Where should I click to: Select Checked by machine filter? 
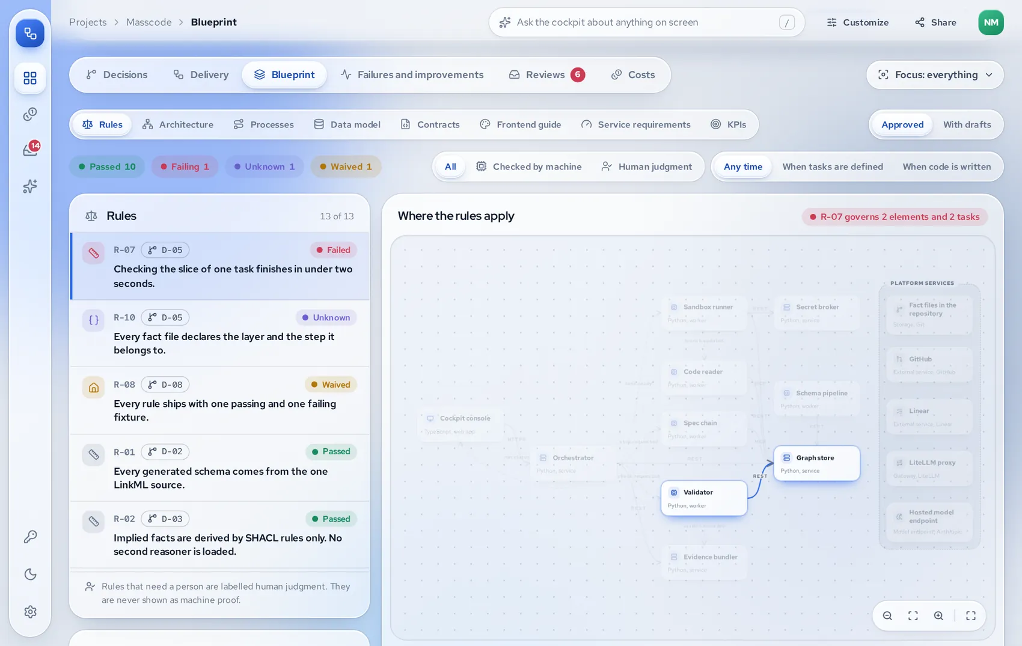[x=528, y=166]
